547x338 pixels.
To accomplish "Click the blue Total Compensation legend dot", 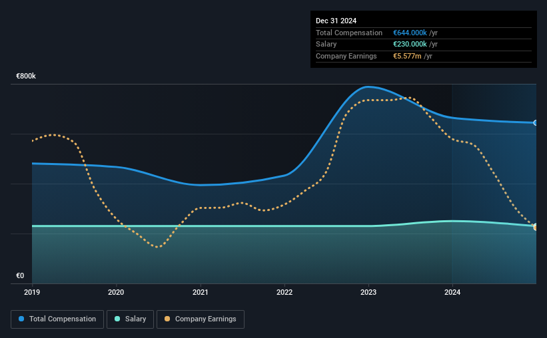I will [21, 319].
